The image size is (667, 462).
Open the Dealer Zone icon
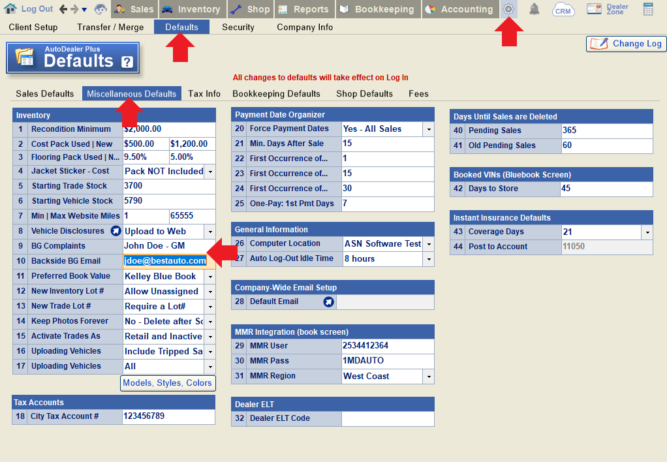608,9
